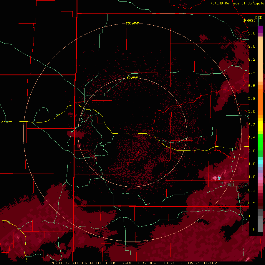Click the 4.2 legend value
Viewport: 265px width, 265px height.
point(252,125)
